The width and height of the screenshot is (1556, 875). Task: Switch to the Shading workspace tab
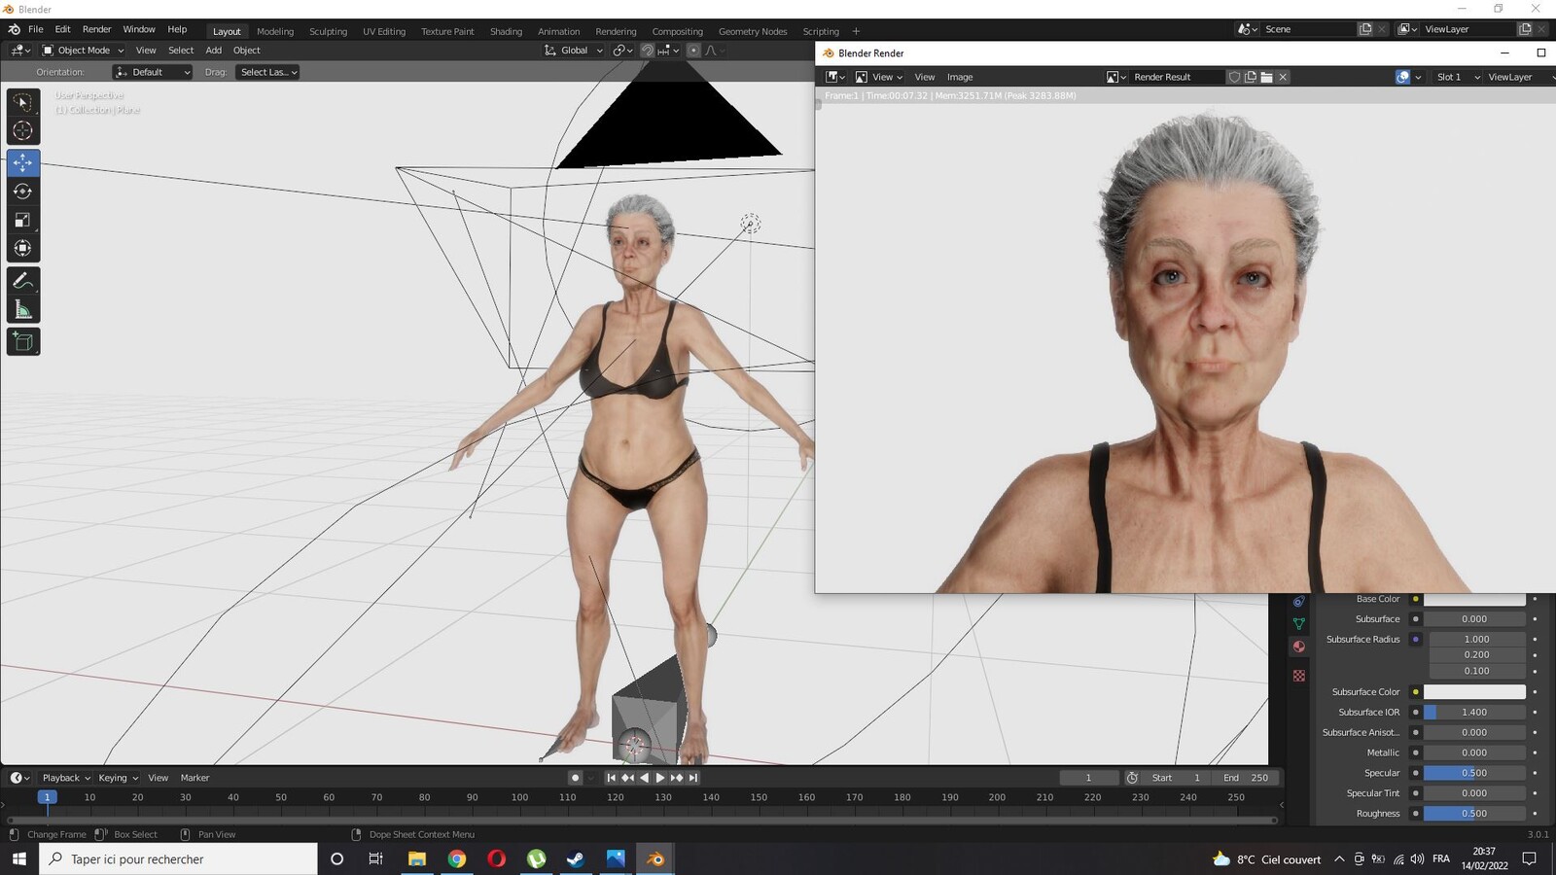tap(506, 31)
